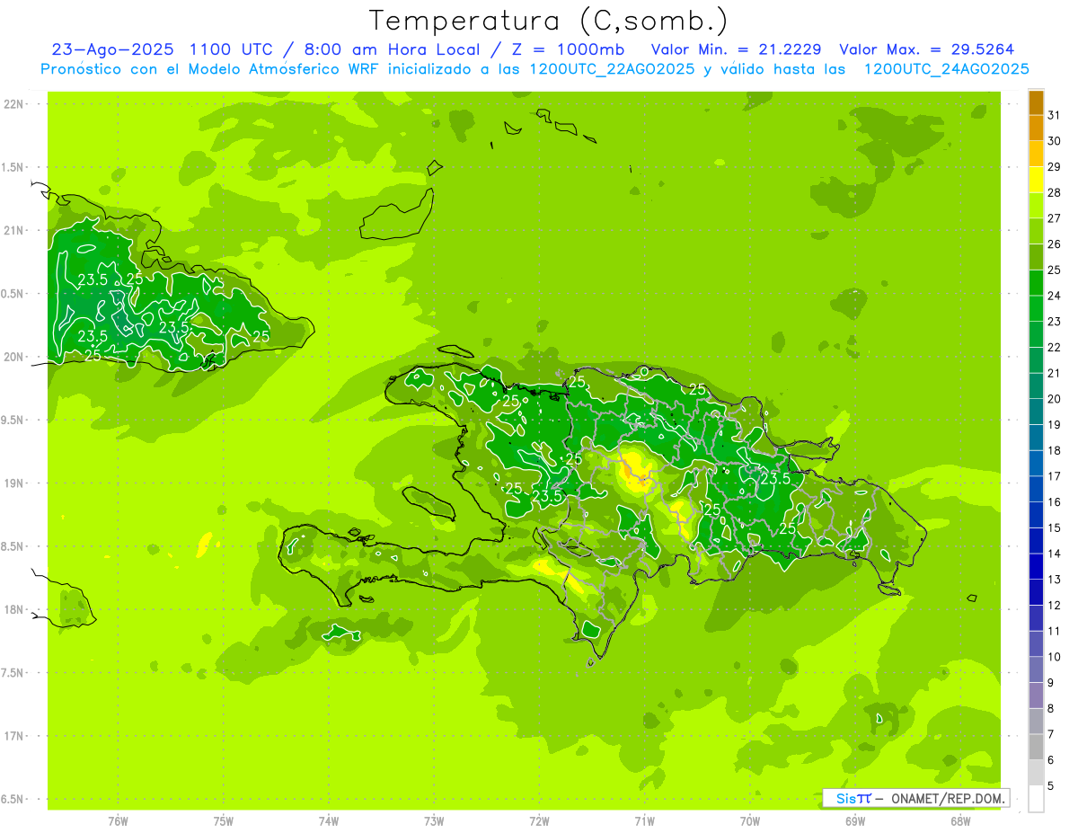
Task: Click the title "Temperatura (C,somb.)"
Action: point(549,21)
